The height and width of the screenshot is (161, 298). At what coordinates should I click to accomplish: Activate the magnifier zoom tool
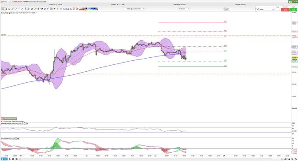click(x=6, y=9)
